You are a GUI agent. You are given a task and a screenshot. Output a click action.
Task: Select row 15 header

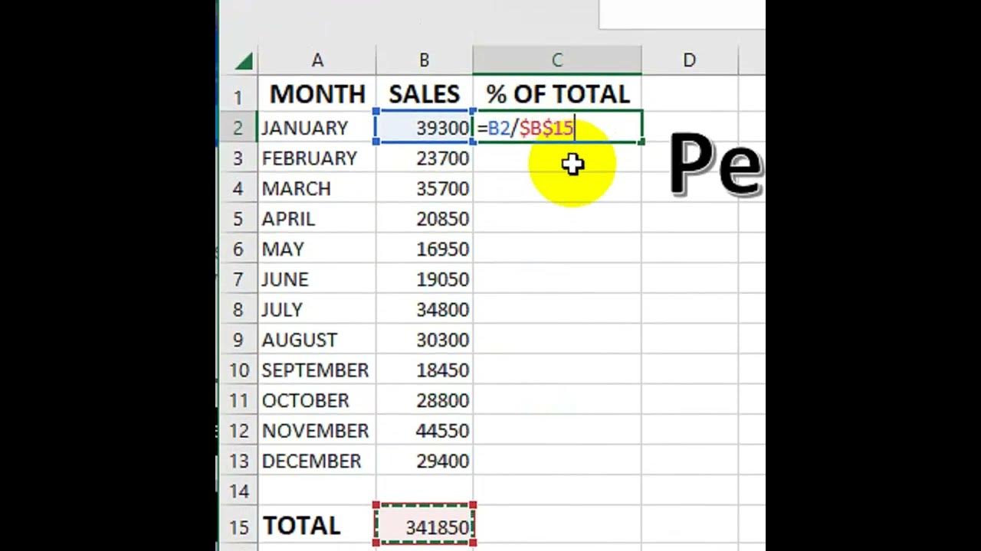click(x=238, y=527)
